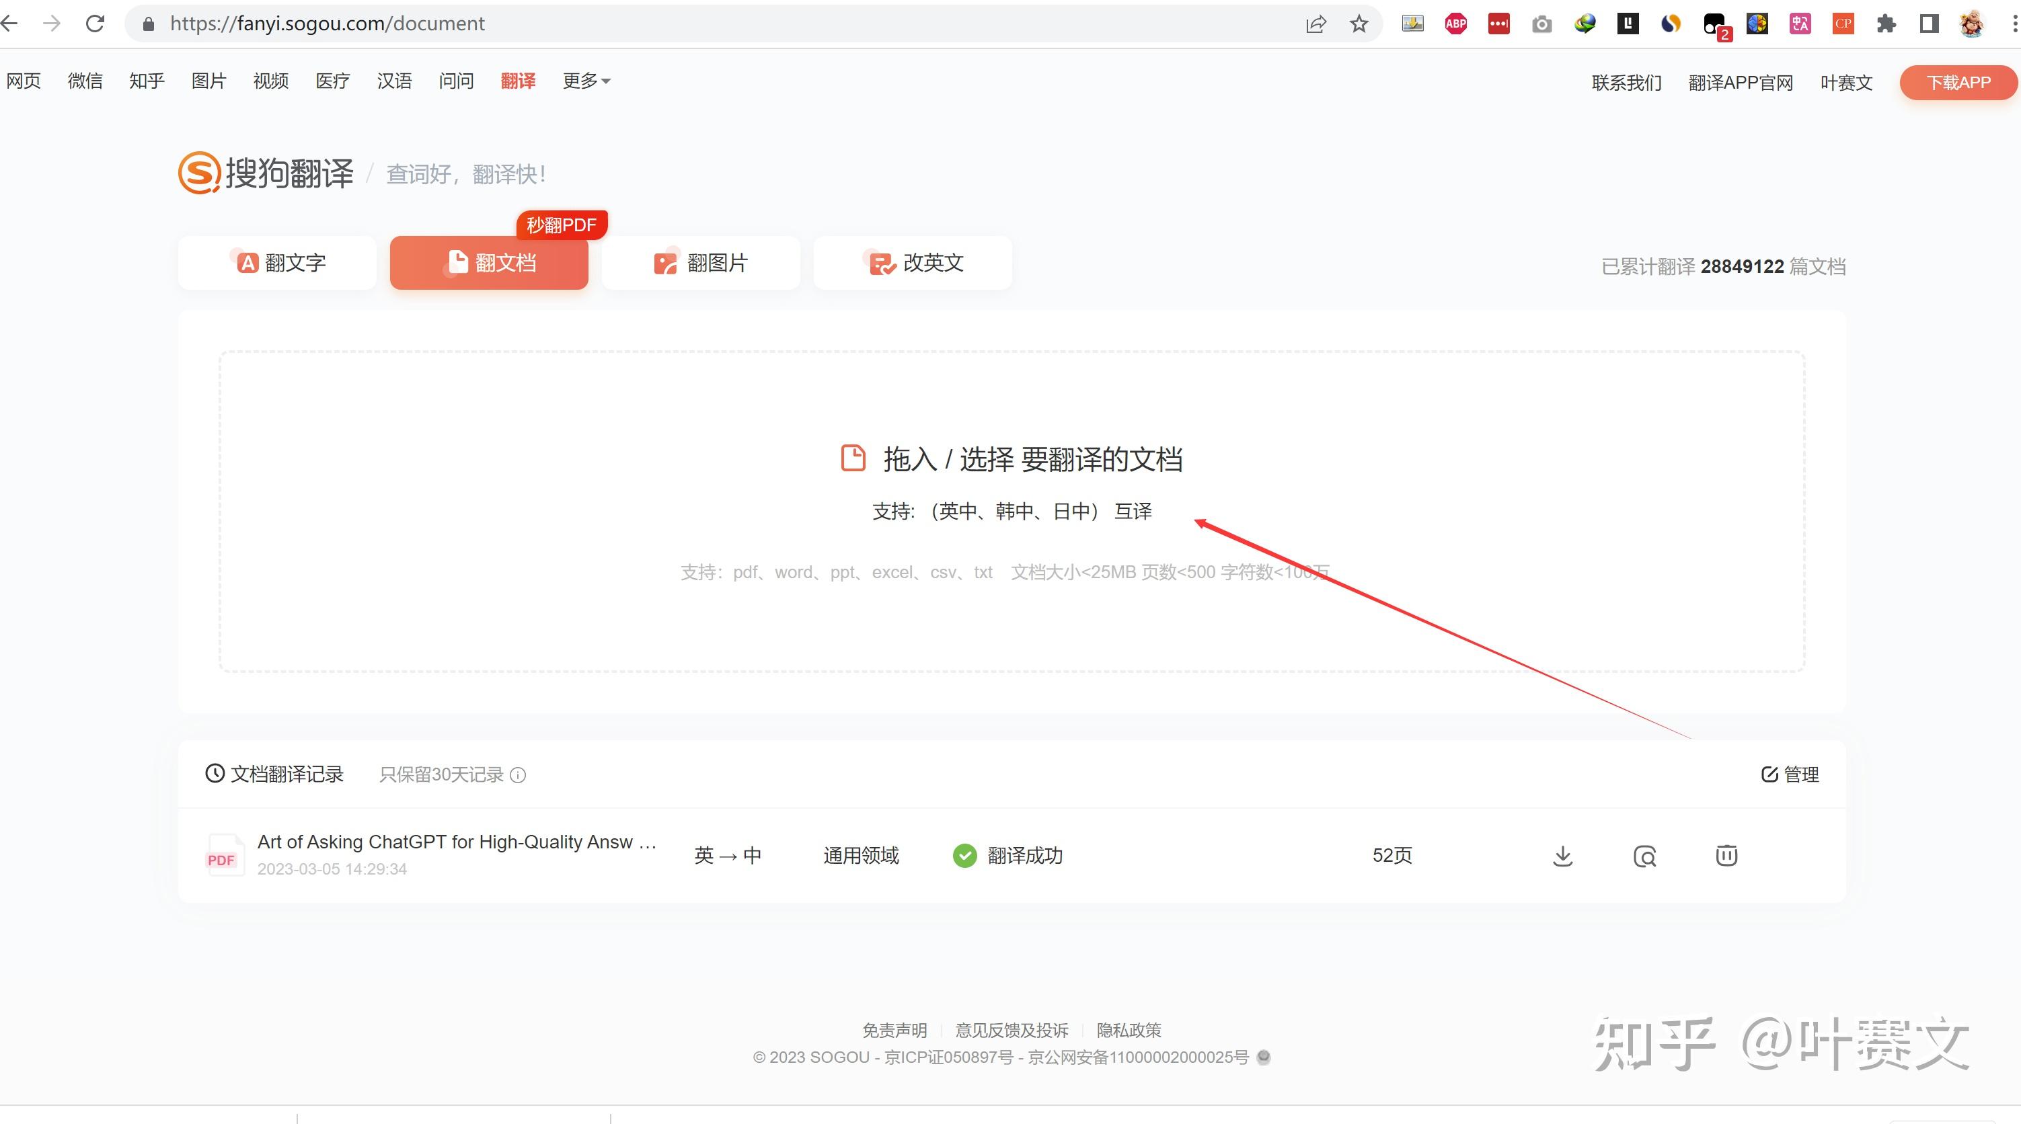
Task: Preview the translated document with magnifier icon
Action: pos(1644,856)
